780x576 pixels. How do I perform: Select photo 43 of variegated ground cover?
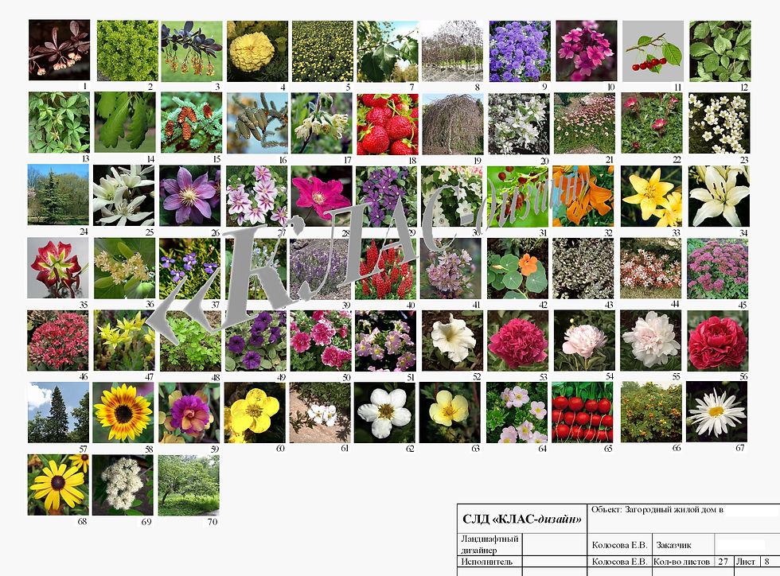pyautogui.click(x=583, y=269)
